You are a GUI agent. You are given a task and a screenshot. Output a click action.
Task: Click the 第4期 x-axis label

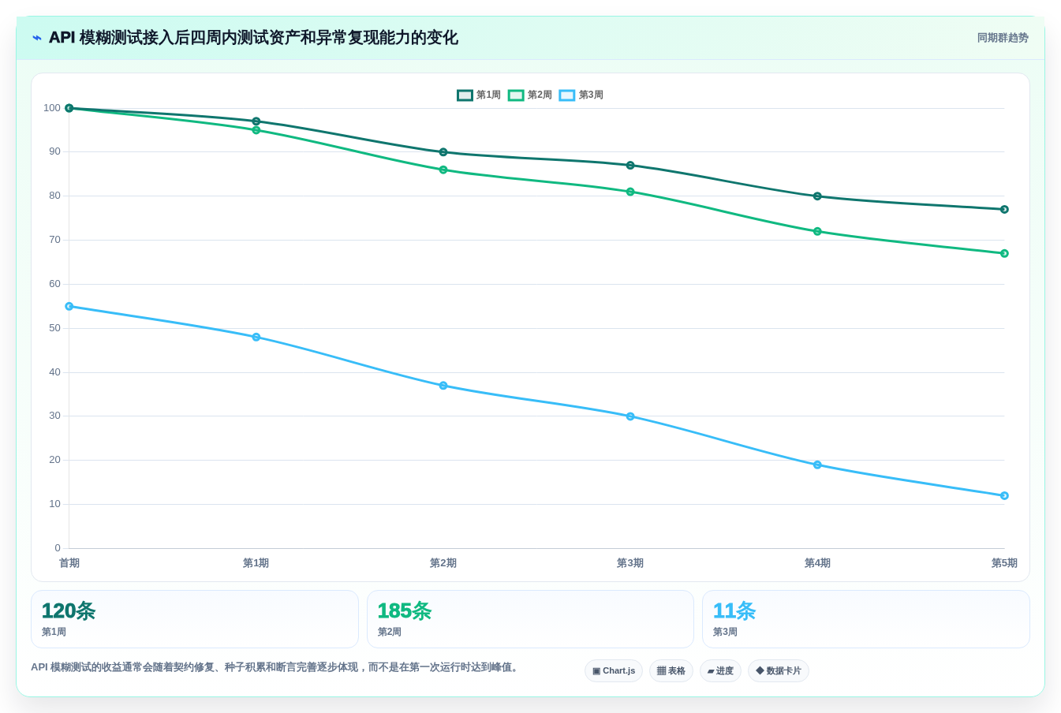tap(817, 563)
